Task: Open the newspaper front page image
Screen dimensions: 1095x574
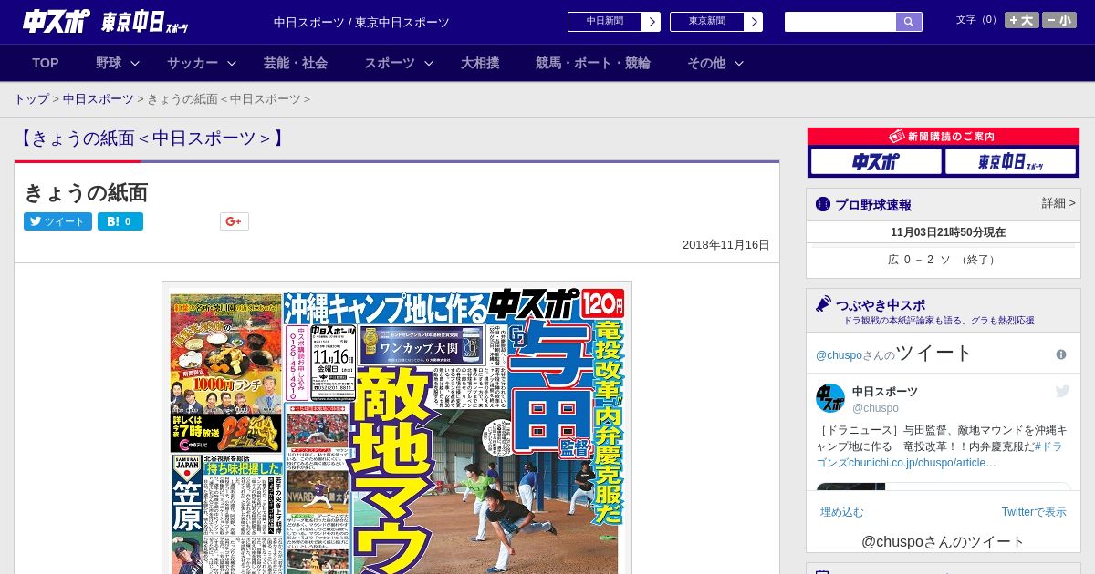Action: (x=397, y=428)
